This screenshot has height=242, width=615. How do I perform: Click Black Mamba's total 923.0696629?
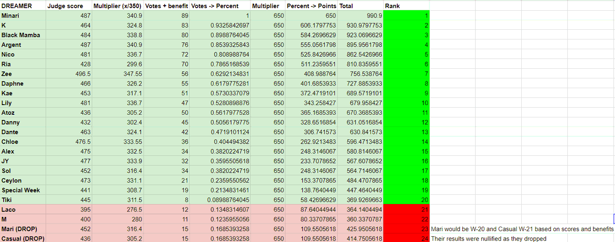pyautogui.click(x=360, y=35)
